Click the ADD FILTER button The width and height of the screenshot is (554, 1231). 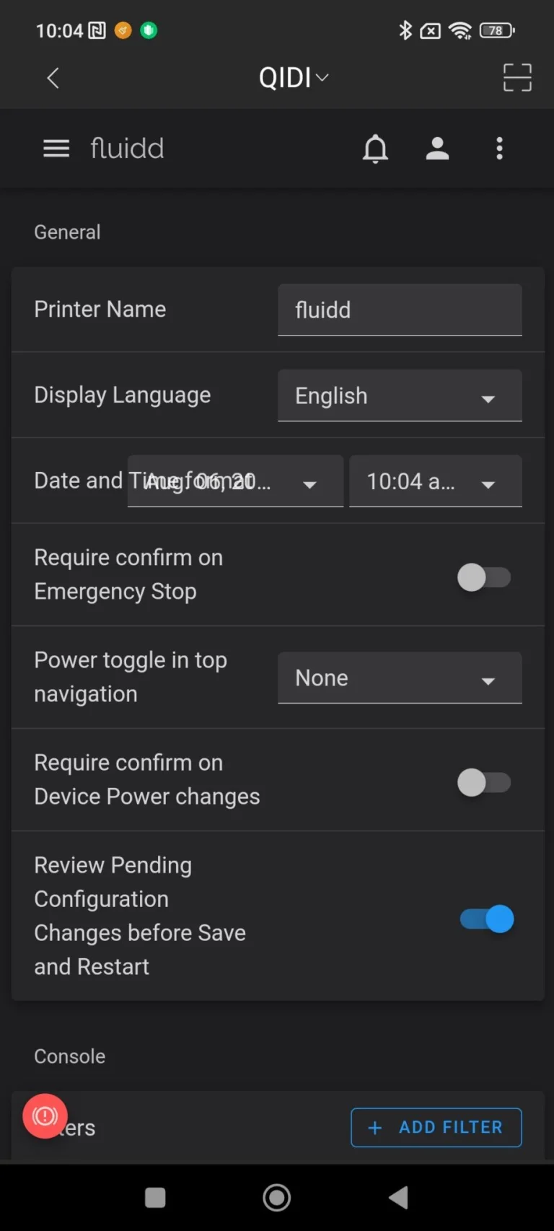coord(436,1127)
